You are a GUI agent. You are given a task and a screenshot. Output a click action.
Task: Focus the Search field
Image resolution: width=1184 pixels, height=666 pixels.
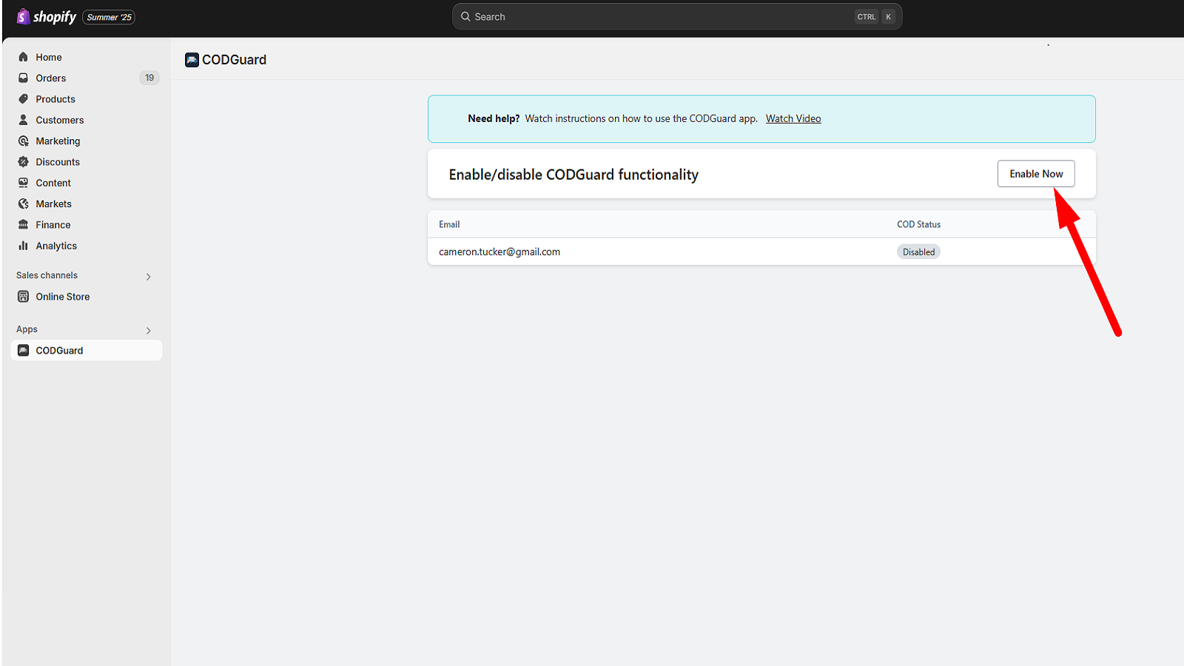tap(677, 16)
